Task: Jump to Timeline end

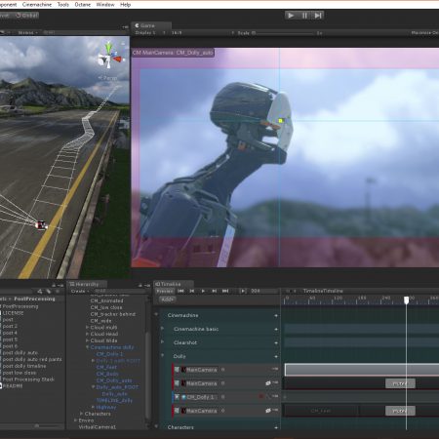Action: (225, 291)
